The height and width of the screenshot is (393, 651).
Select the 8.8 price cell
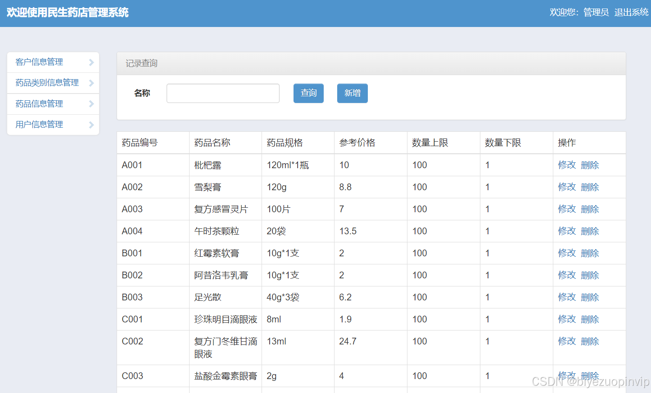[x=371, y=187]
